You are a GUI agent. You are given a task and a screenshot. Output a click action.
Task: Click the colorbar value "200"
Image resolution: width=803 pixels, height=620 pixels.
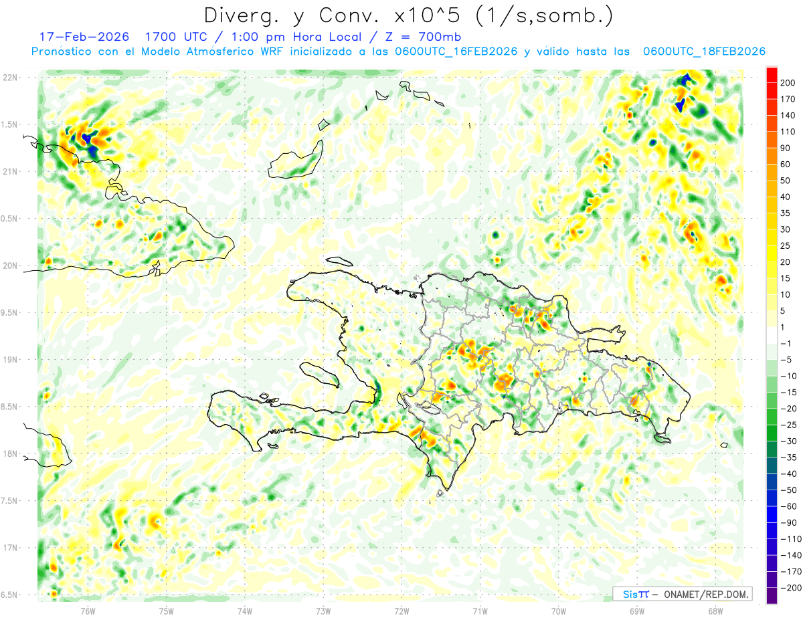click(788, 82)
